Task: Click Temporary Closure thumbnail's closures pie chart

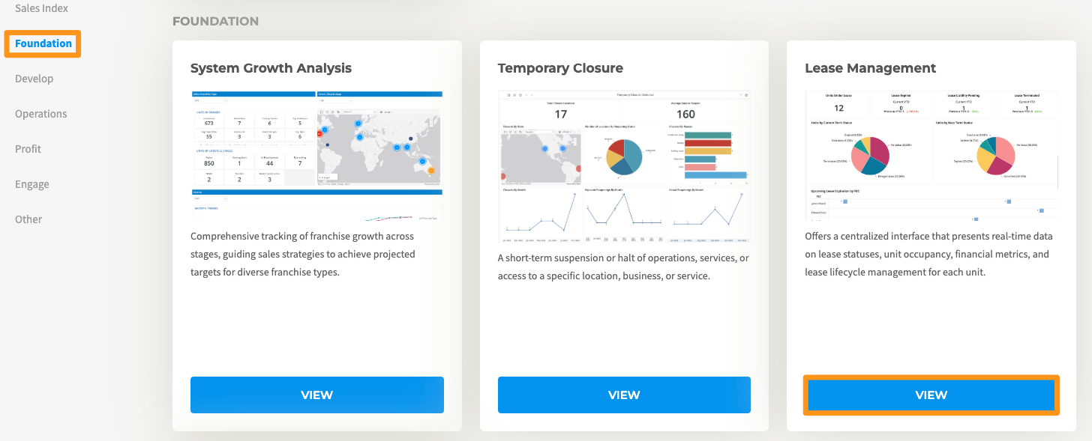Action: 624,156
